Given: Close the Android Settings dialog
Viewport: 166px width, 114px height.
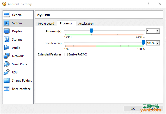Looking at the screenshot, I should (x=160, y=4).
